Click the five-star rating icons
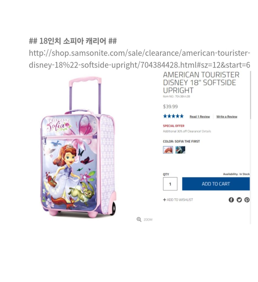 pyautogui.click(x=173, y=116)
